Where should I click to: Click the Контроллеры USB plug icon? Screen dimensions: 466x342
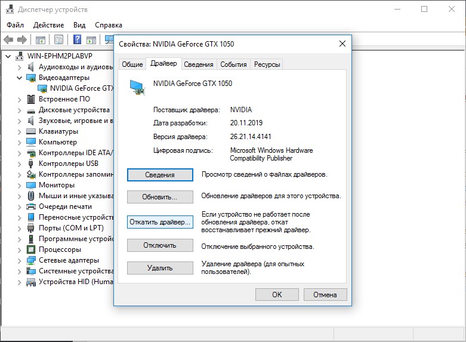click(x=30, y=164)
